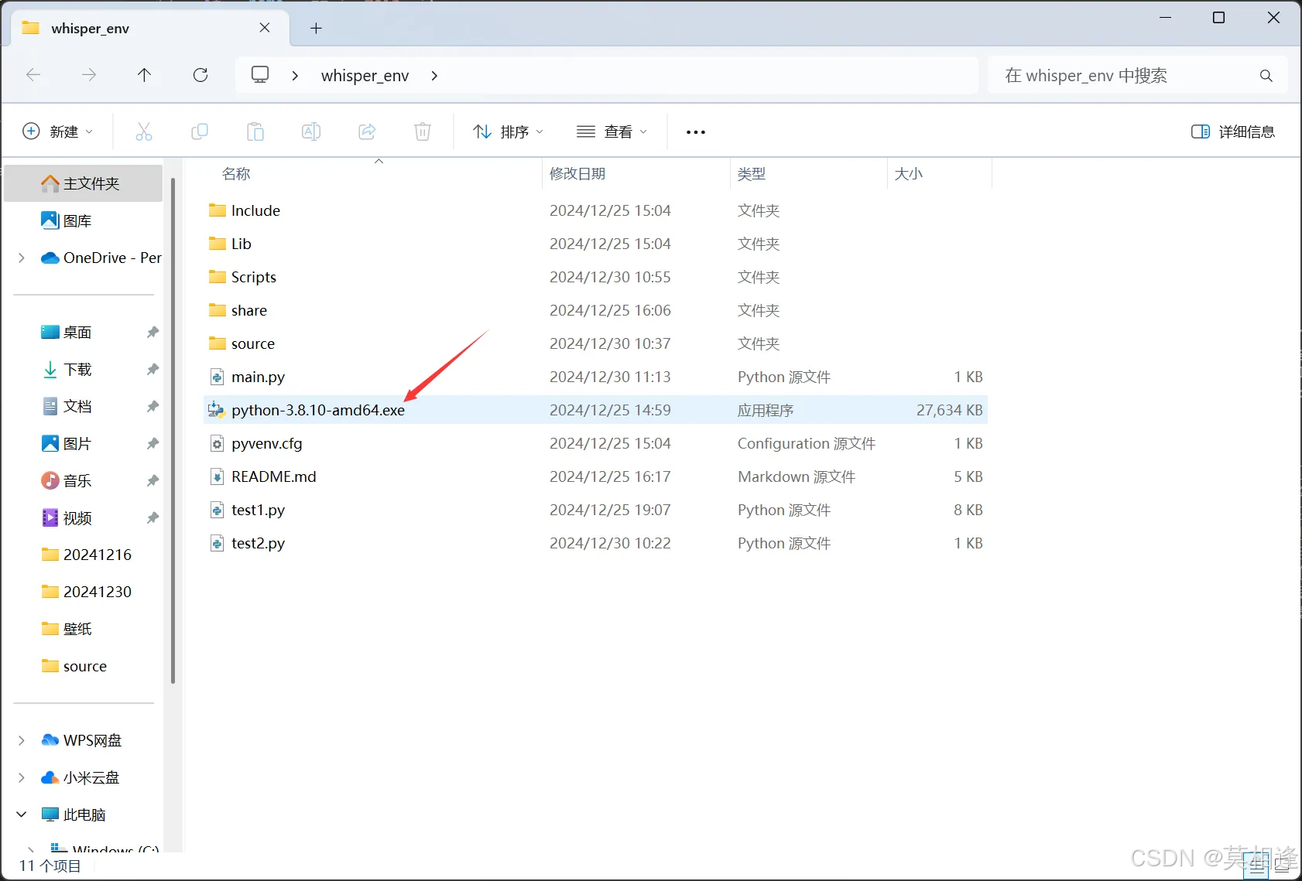Open the 查看 view options dropdown
The image size is (1302, 881).
[x=612, y=131]
